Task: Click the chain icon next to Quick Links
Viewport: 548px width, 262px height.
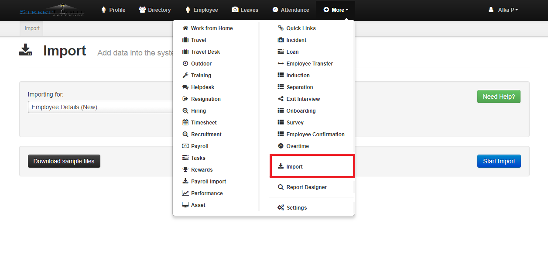Action: tap(281, 28)
